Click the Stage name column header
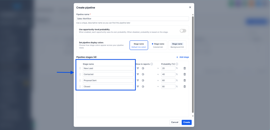 [88, 64]
